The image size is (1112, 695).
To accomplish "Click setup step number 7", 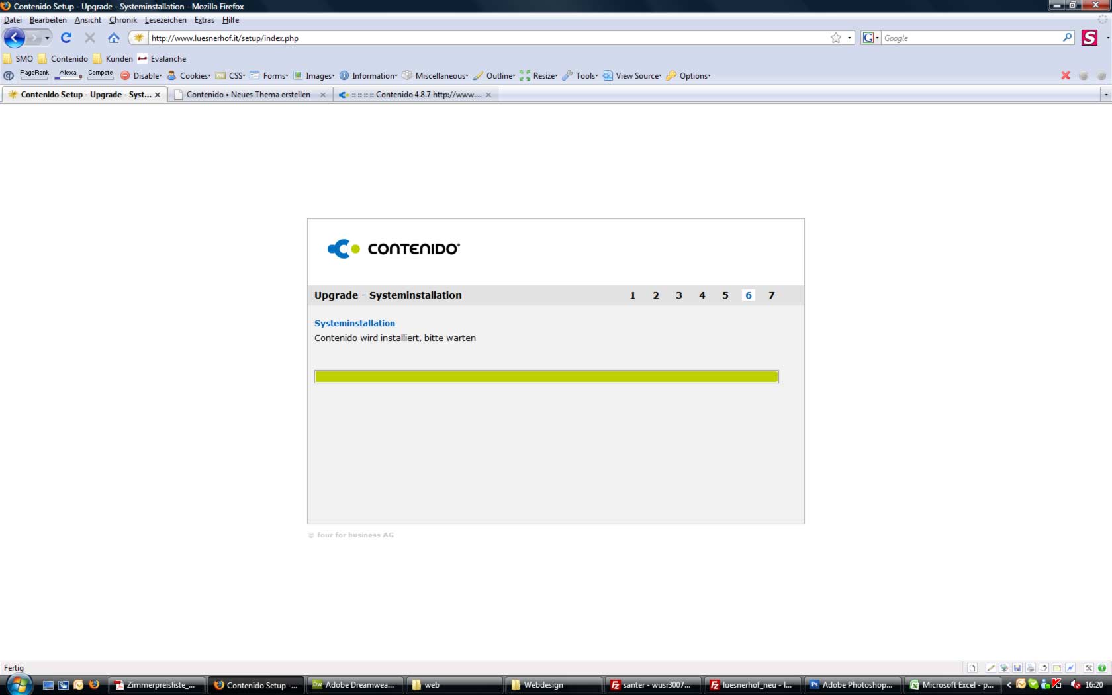I will click(771, 295).
